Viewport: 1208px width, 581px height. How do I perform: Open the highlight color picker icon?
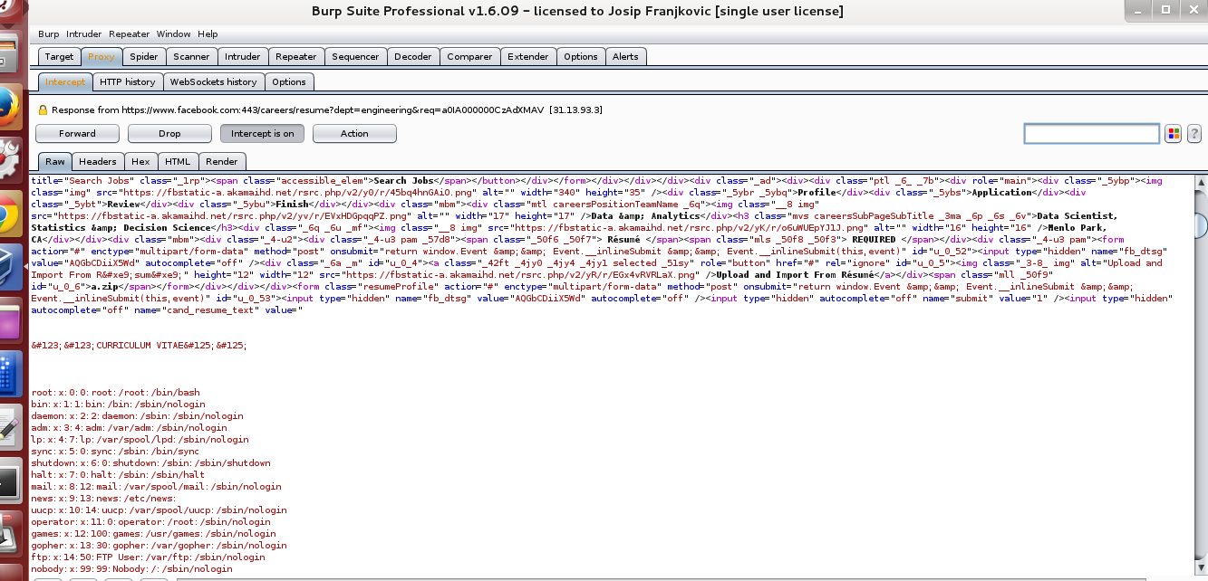pyautogui.click(x=1174, y=134)
